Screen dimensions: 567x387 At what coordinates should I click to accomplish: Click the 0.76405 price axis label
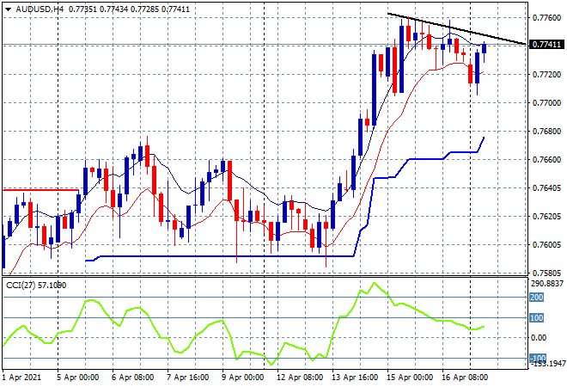(546, 187)
